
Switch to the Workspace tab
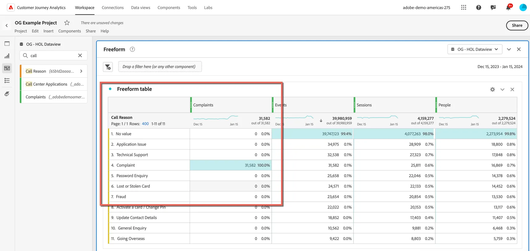(x=85, y=7)
